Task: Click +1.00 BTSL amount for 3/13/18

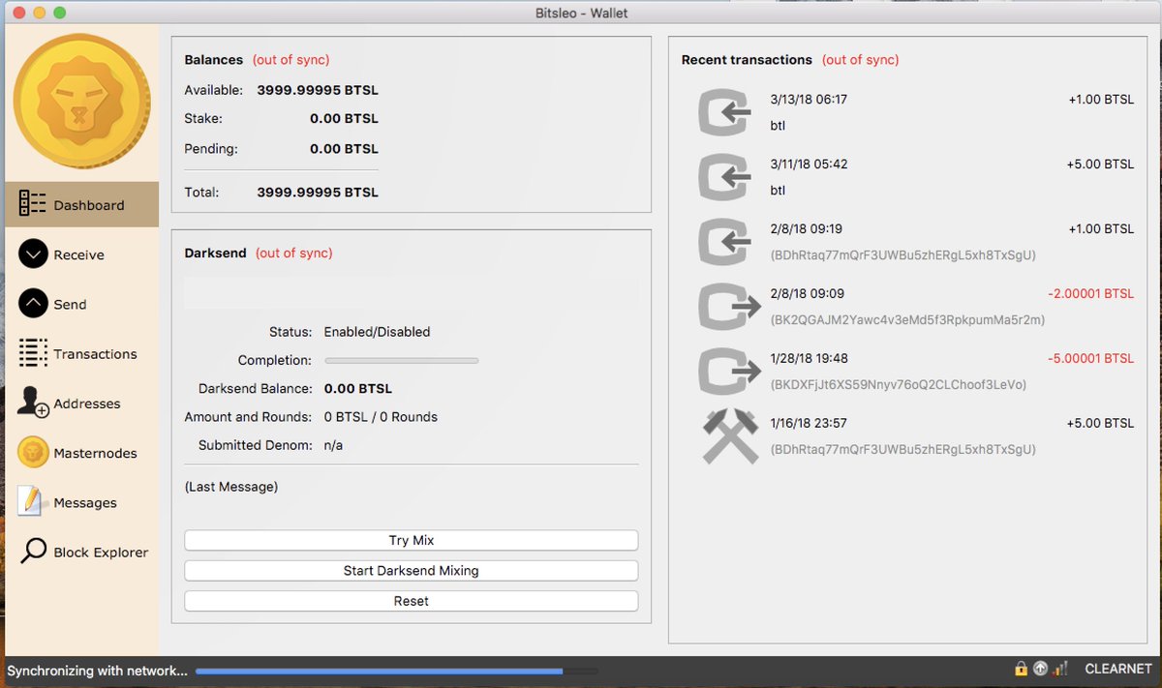Action: [x=1101, y=99]
